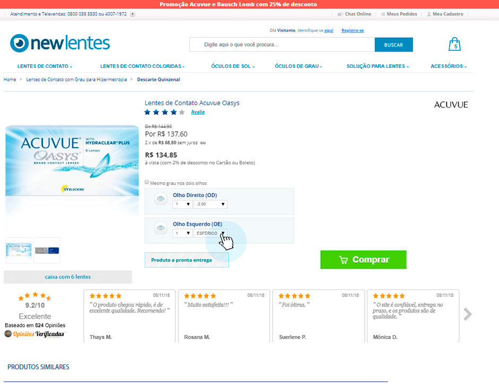
Task: Expand phone numbers with the plus icon
Action: coord(132,14)
